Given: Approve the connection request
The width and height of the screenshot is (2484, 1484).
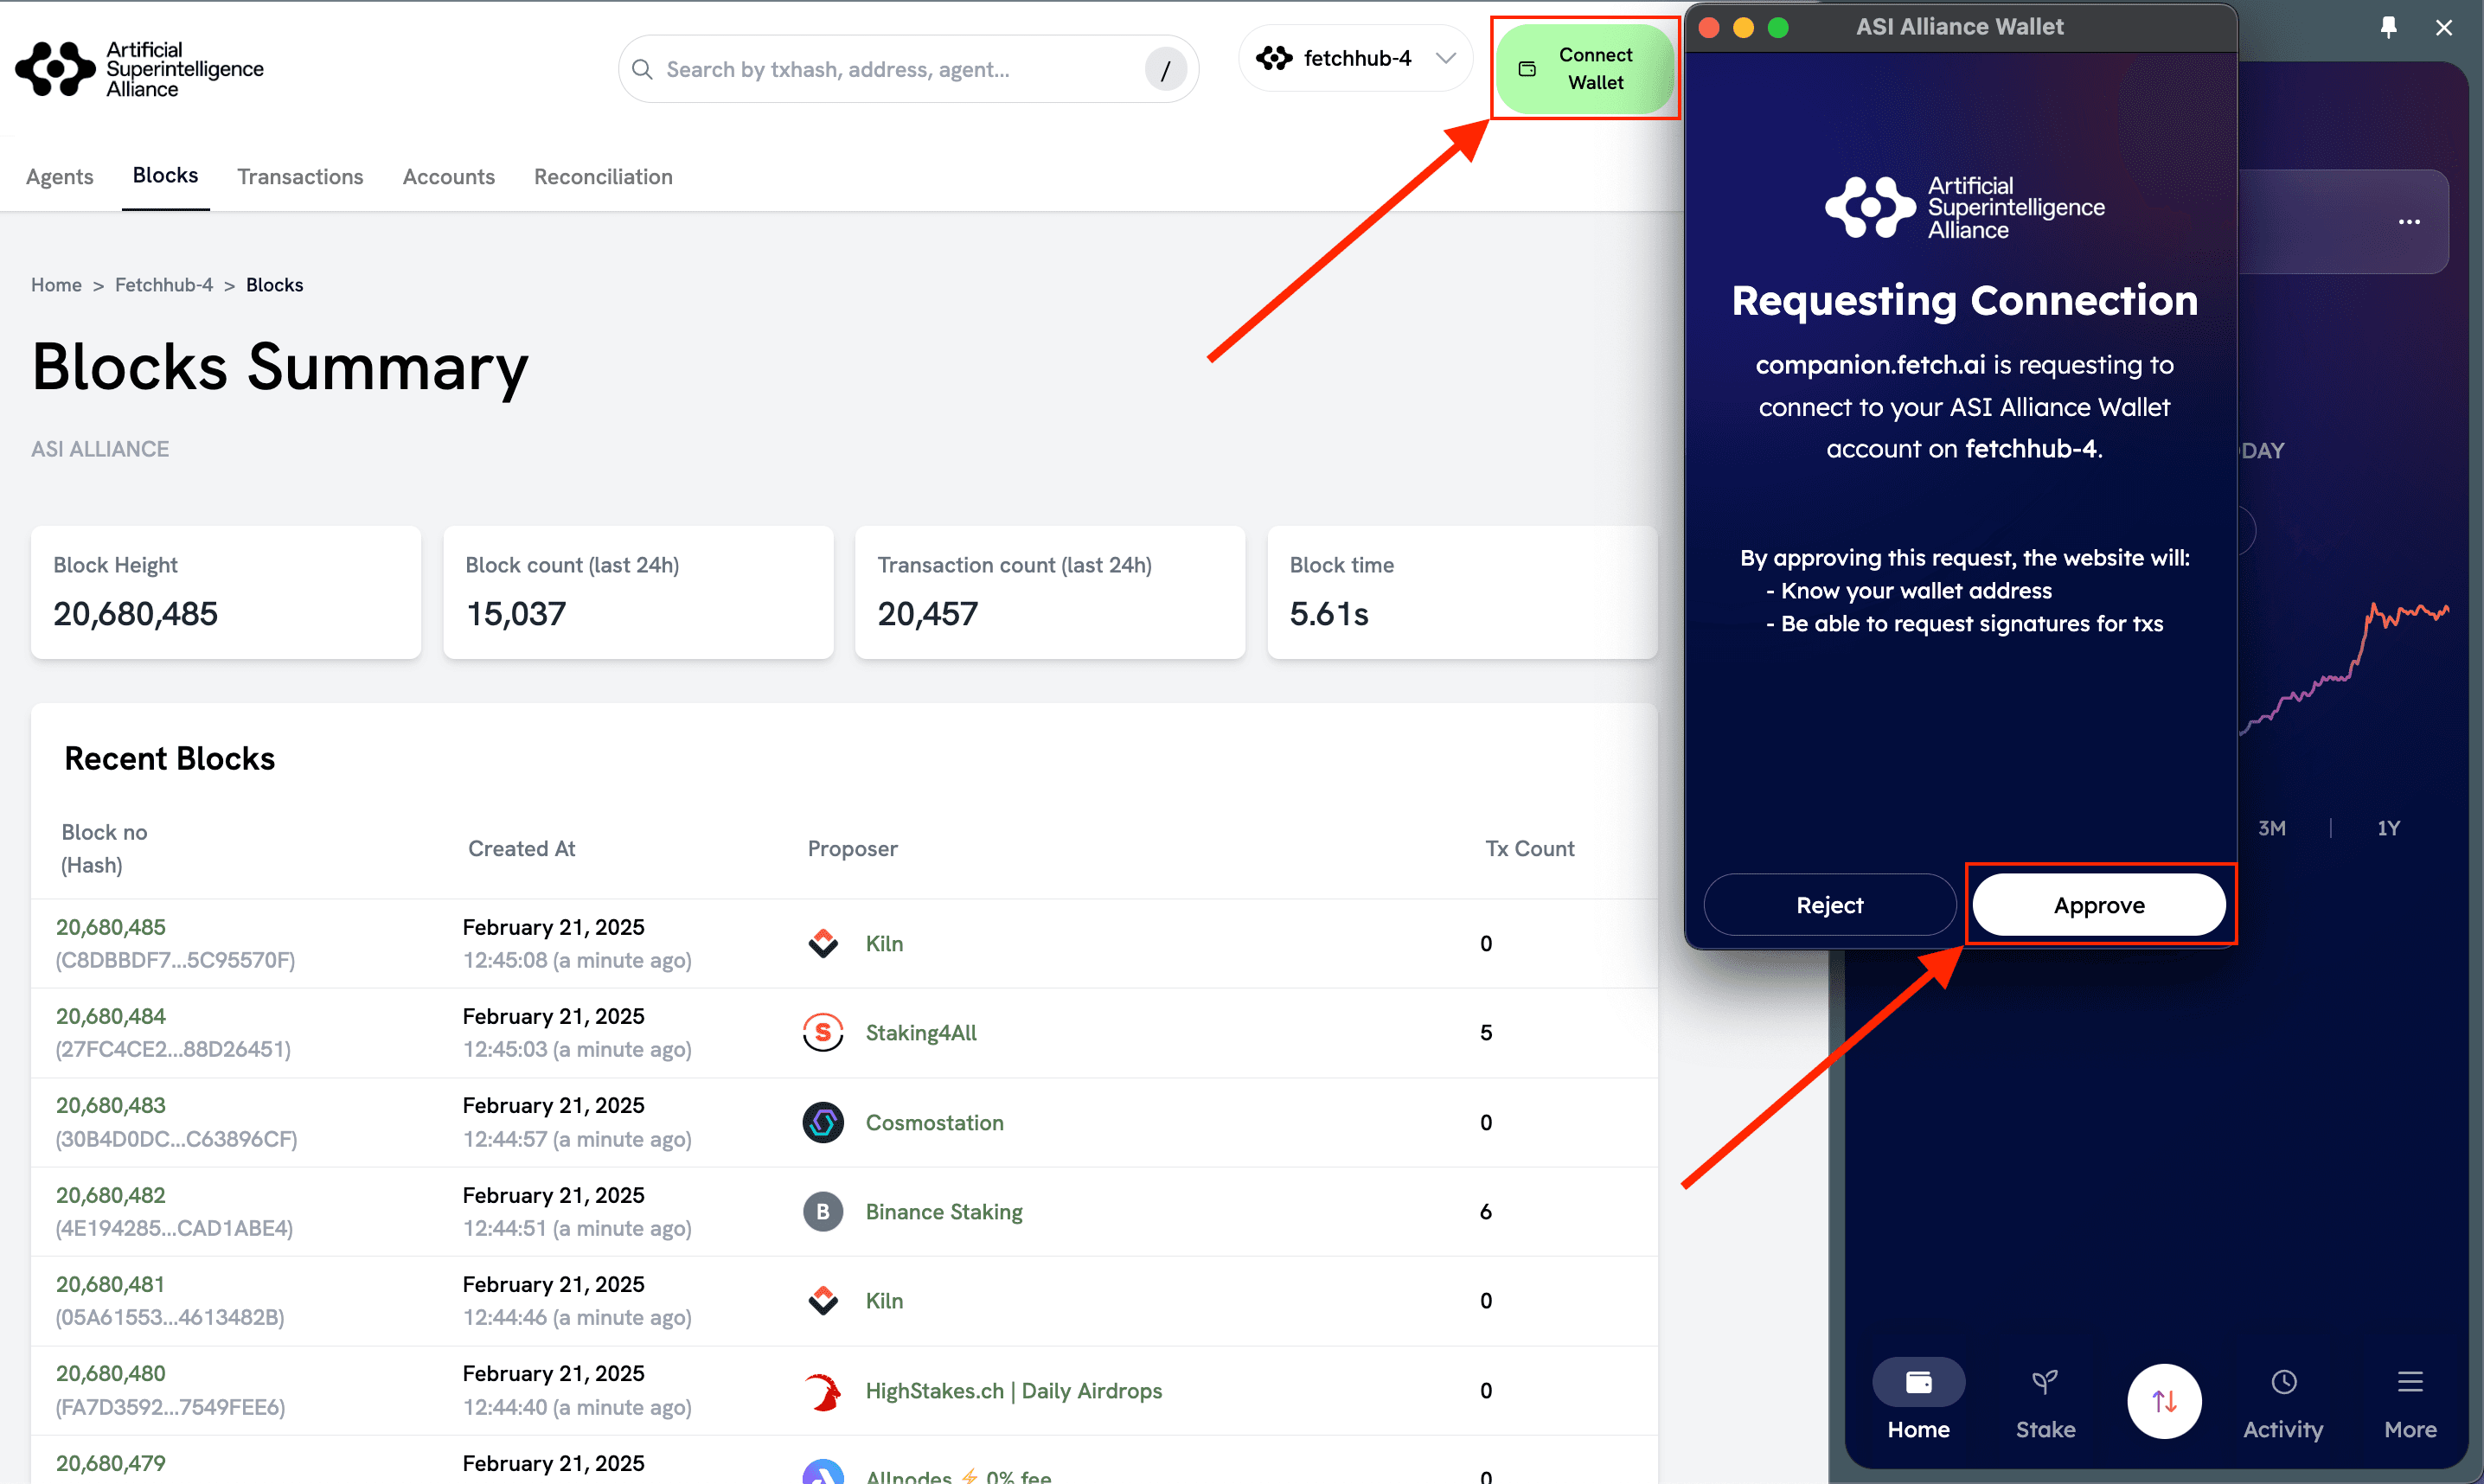Looking at the screenshot, I should pos(2098,905).
